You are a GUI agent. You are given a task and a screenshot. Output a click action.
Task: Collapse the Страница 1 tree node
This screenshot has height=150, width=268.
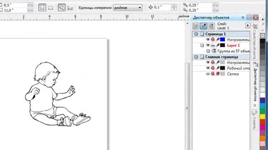(196, 34)
